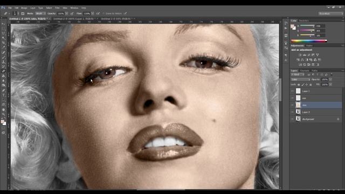Enable Erase to History checkbox

click(x=103, y=13)
